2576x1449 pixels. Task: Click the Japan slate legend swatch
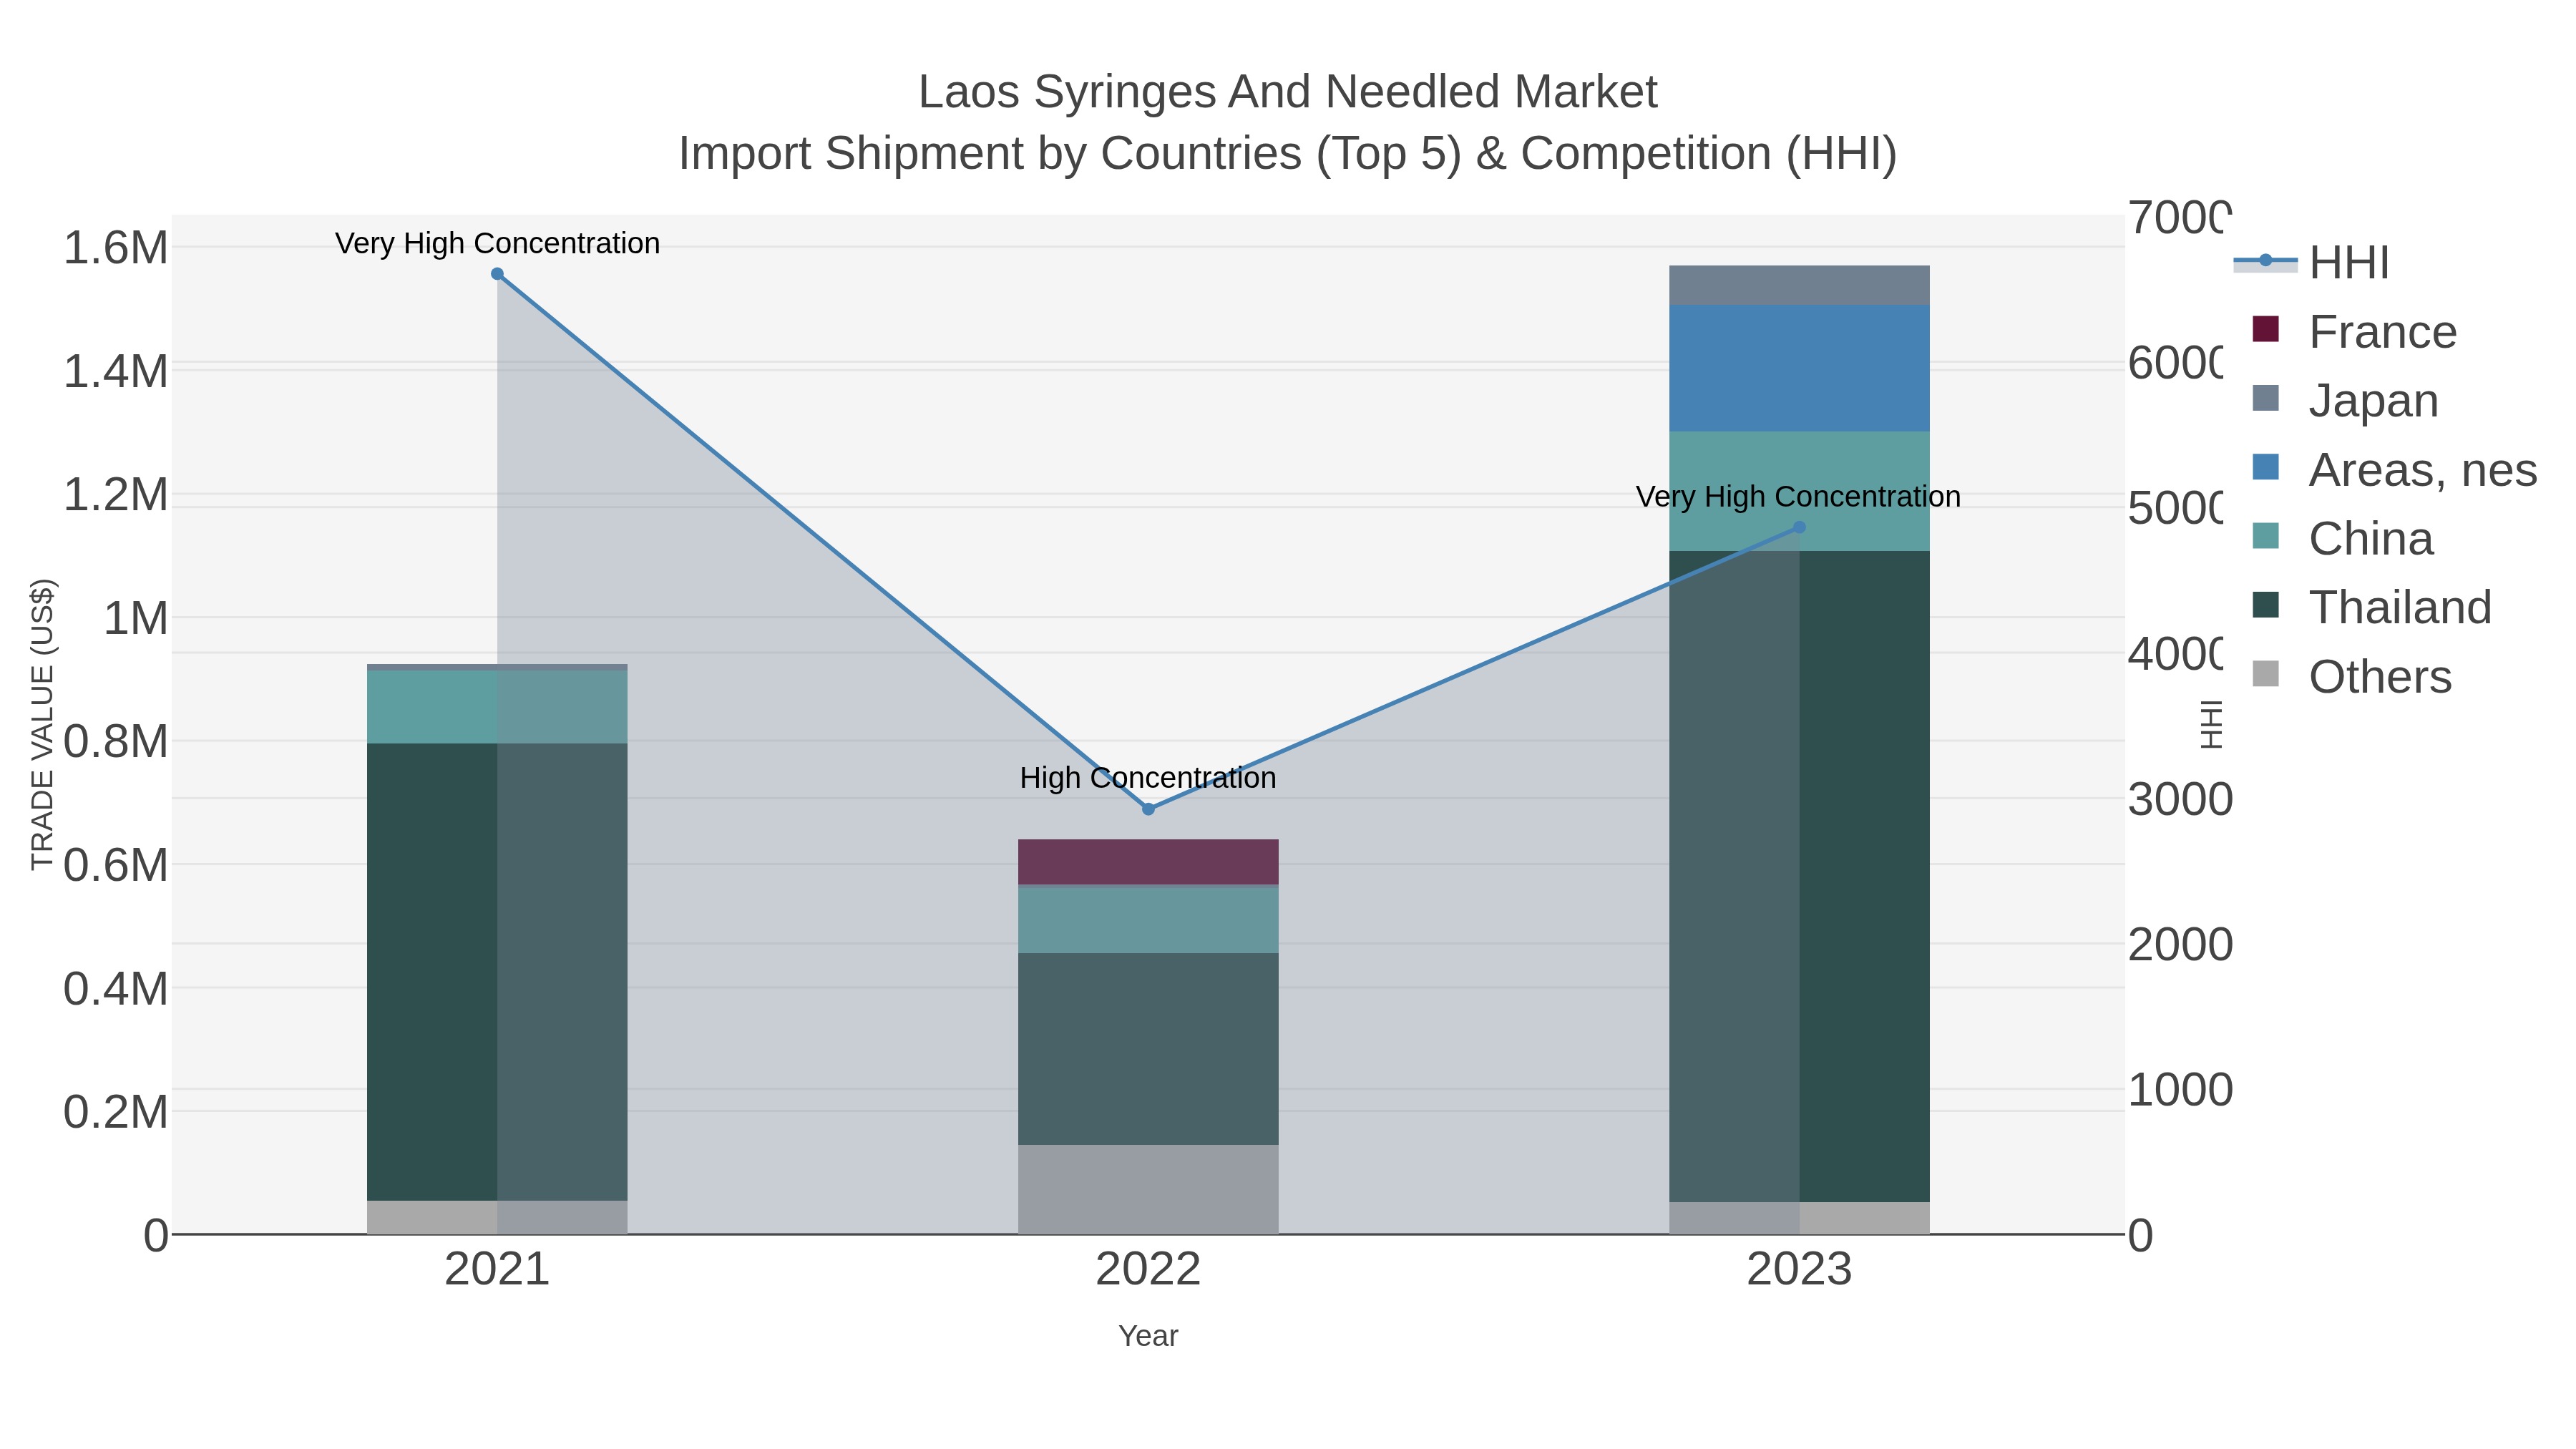(x=2266, y=398)
